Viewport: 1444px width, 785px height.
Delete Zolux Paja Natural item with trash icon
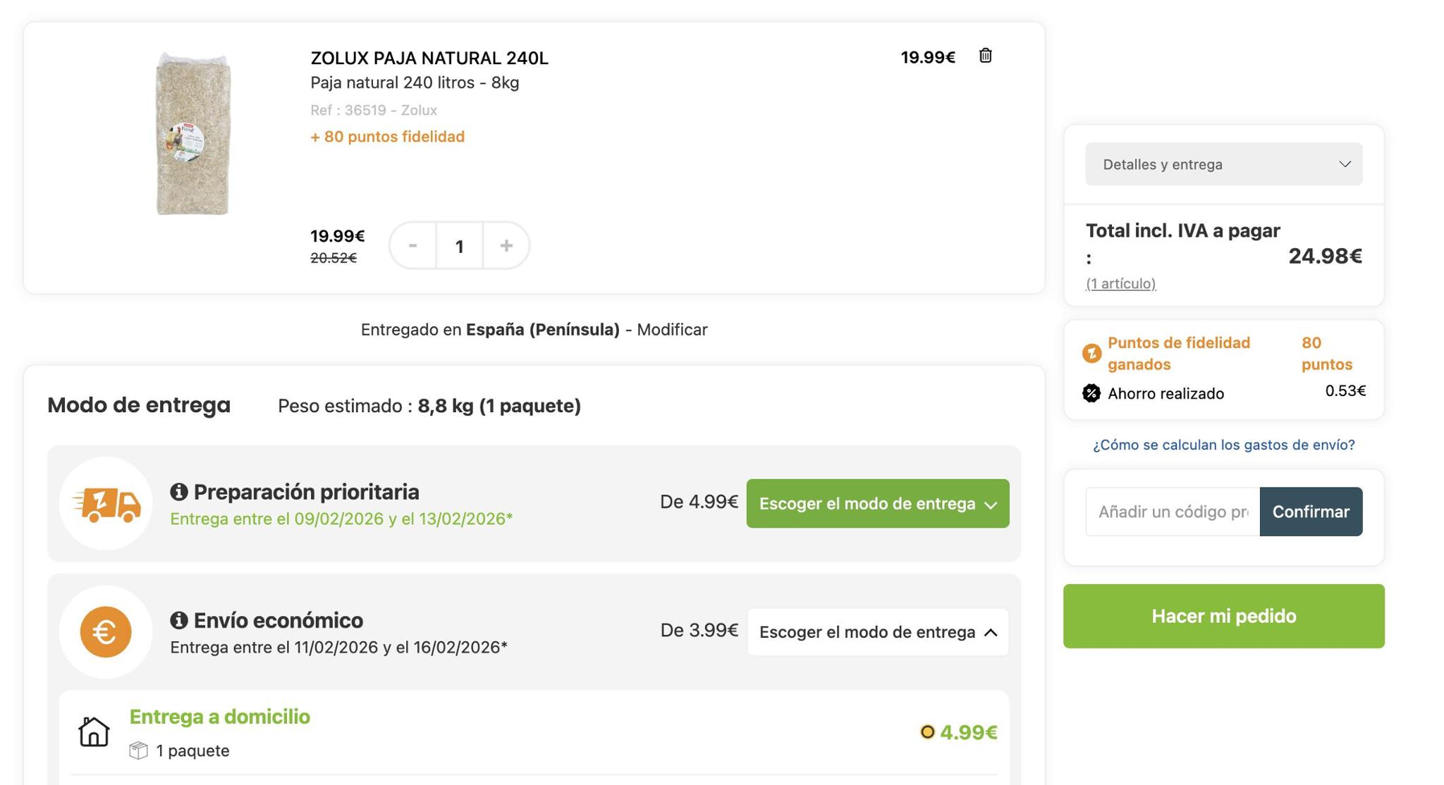point(985,56)
